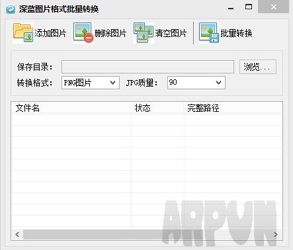The width and height of the screenshot is (293, 250).
Task: Click the 状态 column header
Action: 157,108
